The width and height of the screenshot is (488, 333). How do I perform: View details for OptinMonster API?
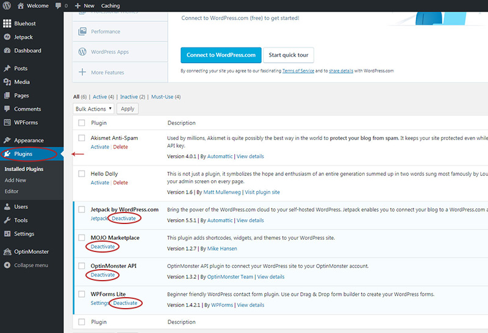(271, 277)
